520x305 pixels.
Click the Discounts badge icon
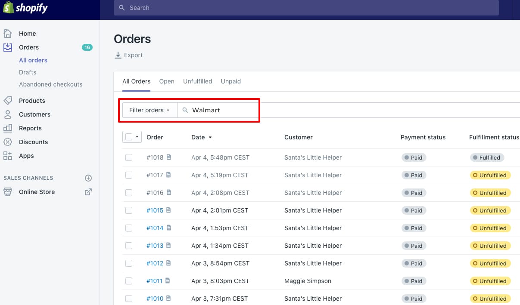click(x=8, y=142)
